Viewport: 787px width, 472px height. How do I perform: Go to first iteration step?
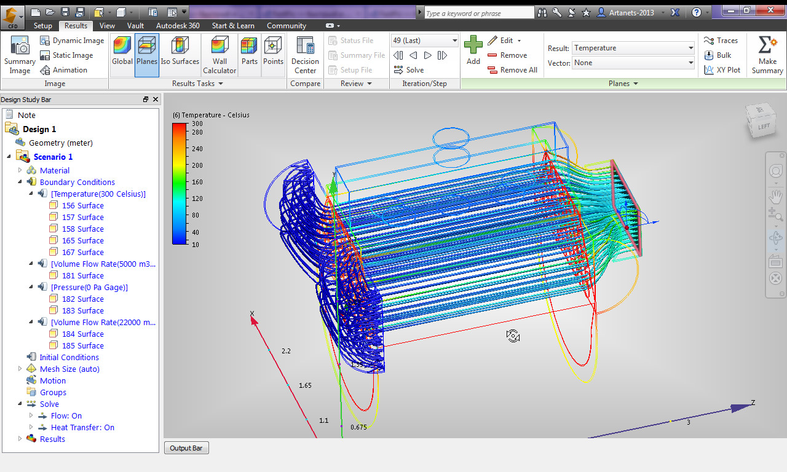click(x=398, y=55)
